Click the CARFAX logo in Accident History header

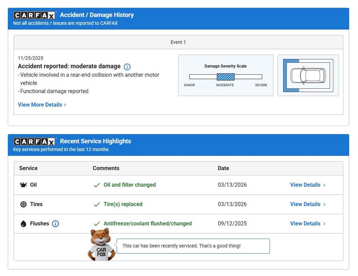pos(34,15)
